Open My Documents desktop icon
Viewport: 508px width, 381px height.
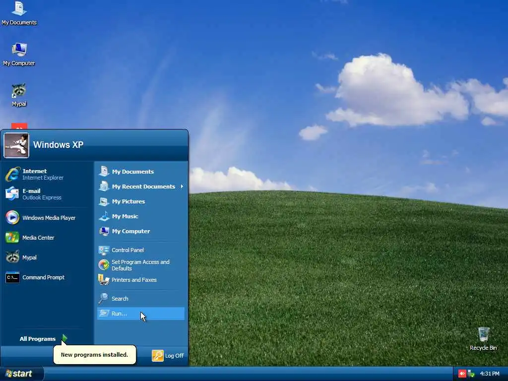[19, 13]
